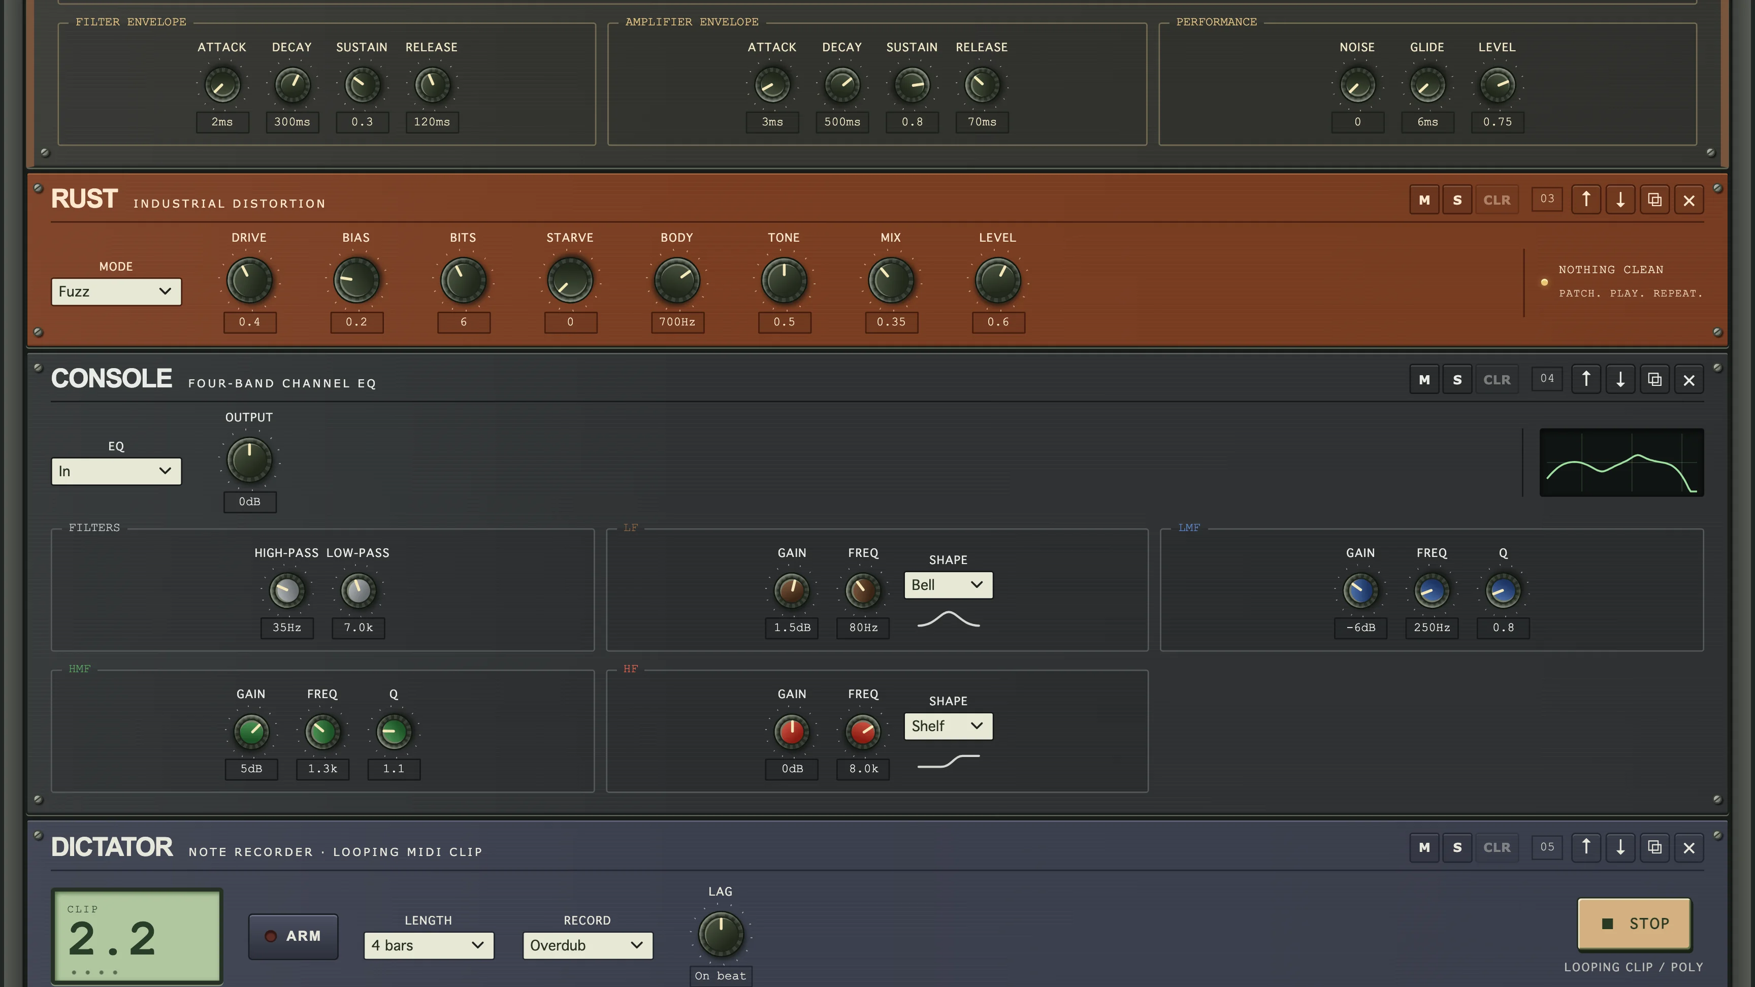This screenshot has height=987, width=1755.
Task: Open the Length dropdown showing 4 bars
Action: pyautogui.click(x=429, y=945)
